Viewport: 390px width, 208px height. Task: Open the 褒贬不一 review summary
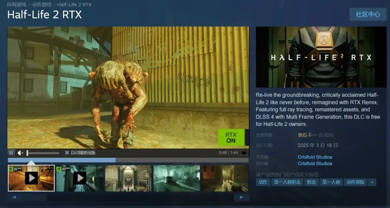click(x=307, y=135)
